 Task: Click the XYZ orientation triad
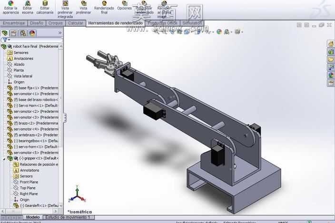point(77,194)
